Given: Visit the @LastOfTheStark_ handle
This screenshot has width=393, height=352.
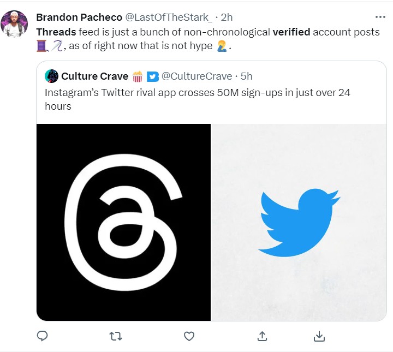Looking at the screenshot, I should click(x=169, y=17).
